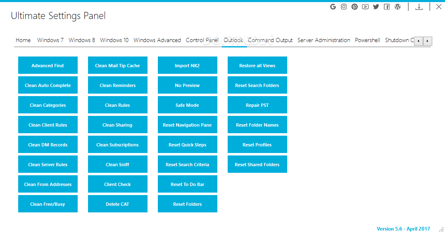Click Reset Shared Folders button
Viewport: 445px width, 233px height.
pos(257,164)
